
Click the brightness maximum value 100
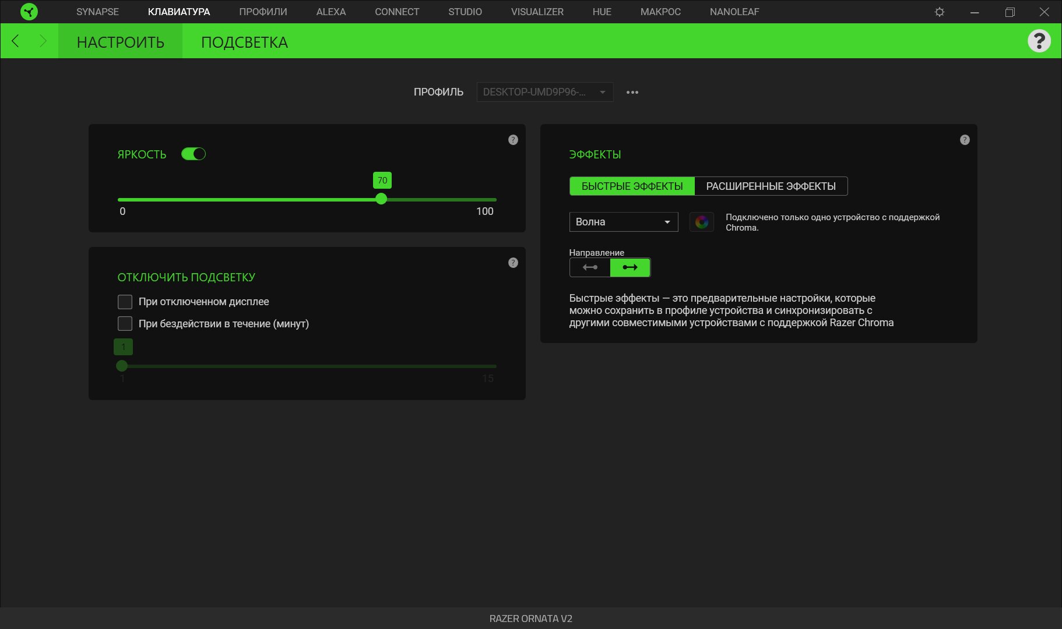point(485,211)
